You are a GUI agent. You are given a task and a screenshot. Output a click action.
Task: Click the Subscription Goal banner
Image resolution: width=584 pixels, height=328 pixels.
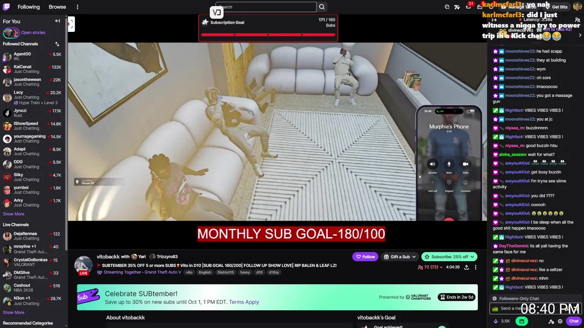coord(268,28)
